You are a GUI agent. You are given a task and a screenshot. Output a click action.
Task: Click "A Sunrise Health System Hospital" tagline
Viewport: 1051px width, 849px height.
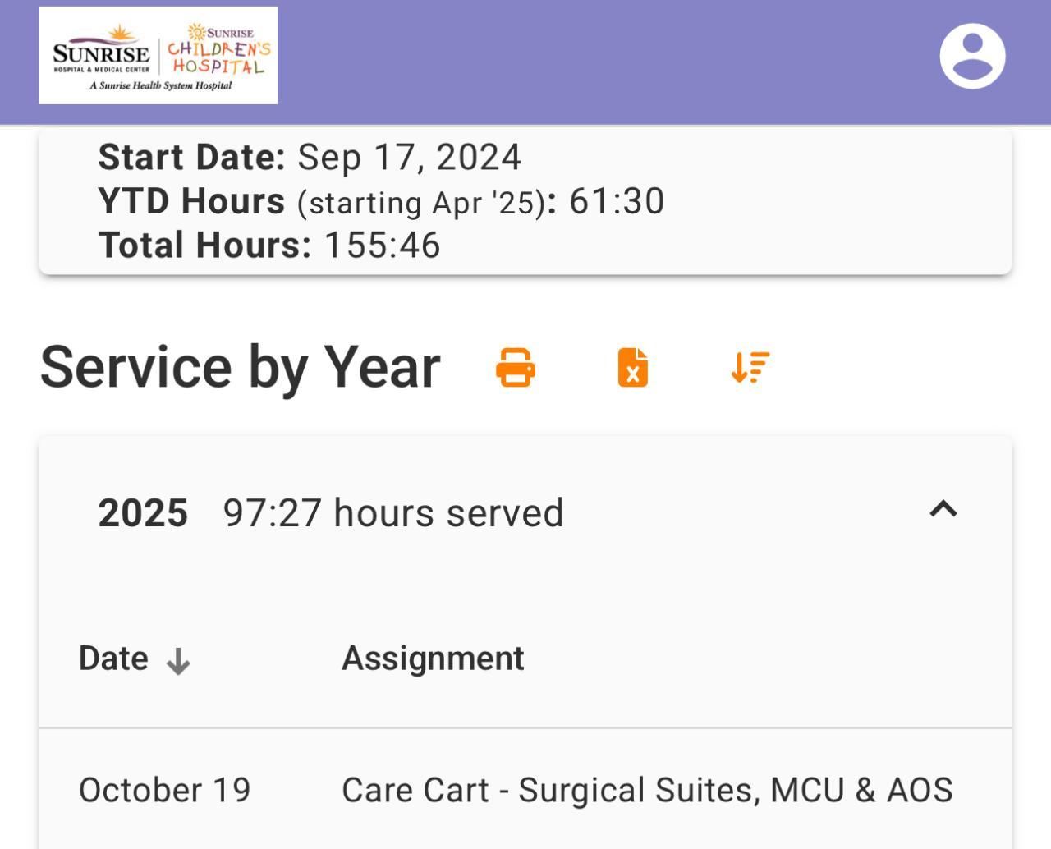coord(161,86)
